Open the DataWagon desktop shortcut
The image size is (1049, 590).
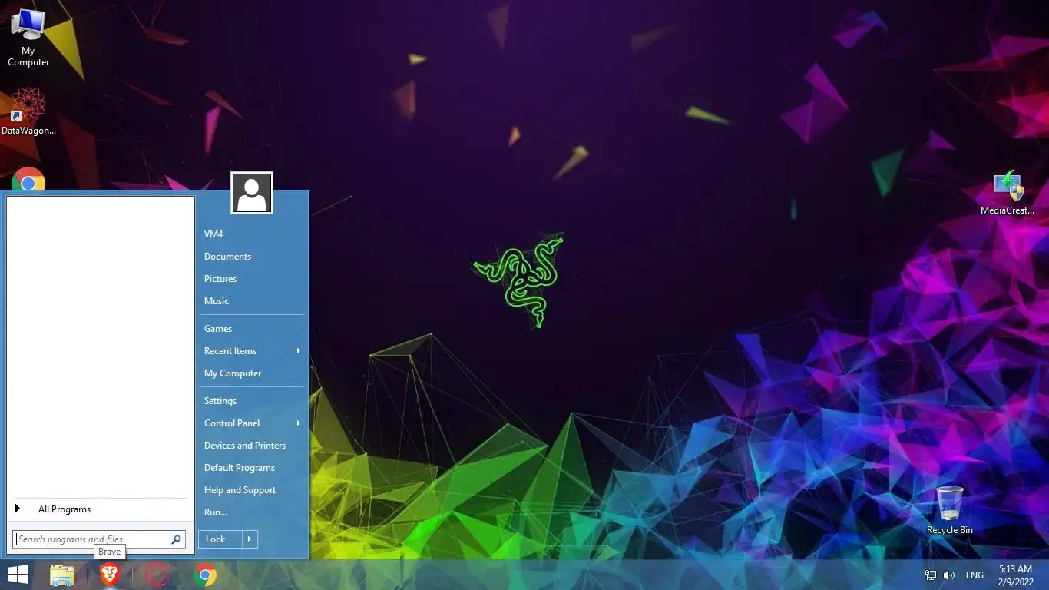[28, 111]
